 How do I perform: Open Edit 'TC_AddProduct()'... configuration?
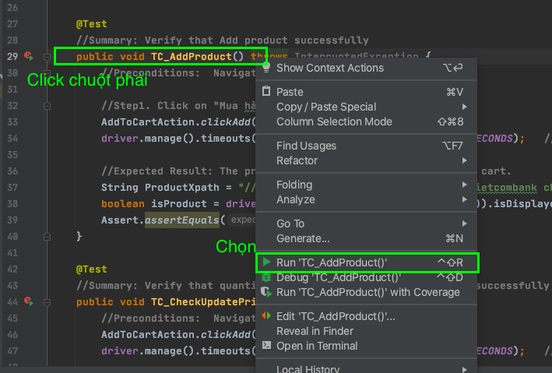366,316
